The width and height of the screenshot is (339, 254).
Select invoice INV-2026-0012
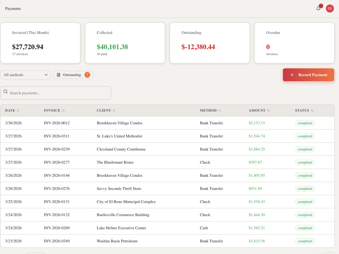57,123
